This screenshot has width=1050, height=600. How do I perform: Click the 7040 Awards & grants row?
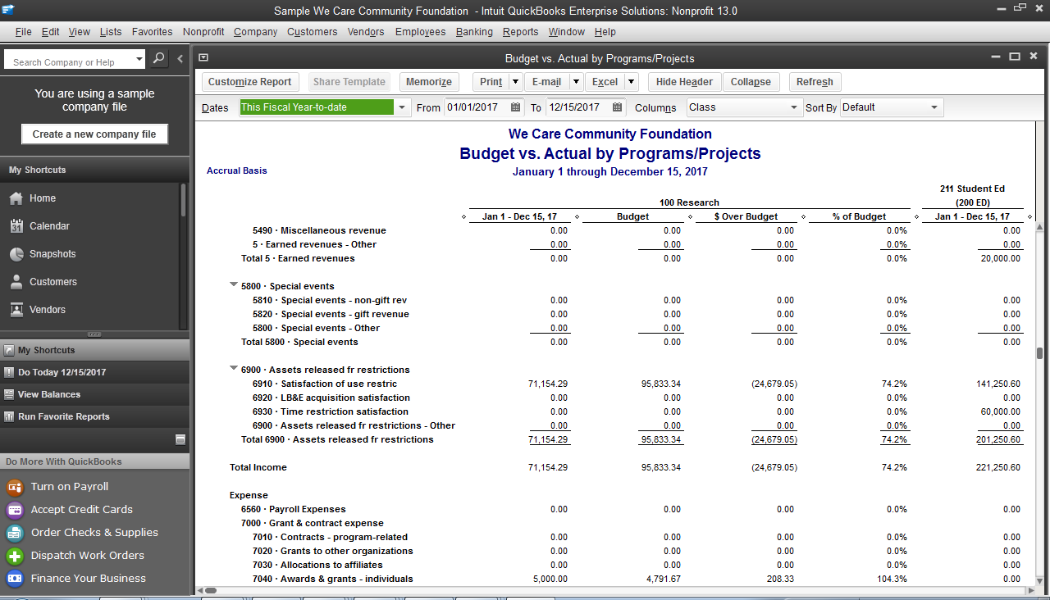(333, 579)
